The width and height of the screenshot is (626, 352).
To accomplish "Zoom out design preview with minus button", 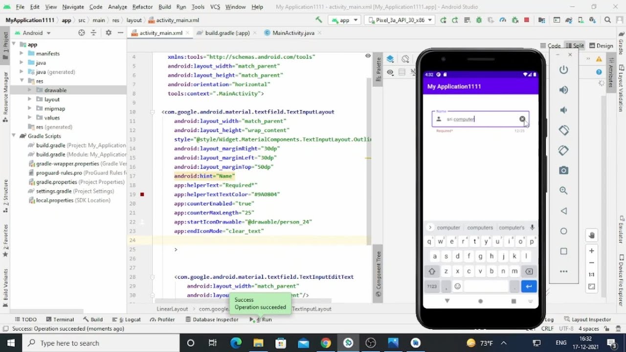I will (x=592, y=263).
